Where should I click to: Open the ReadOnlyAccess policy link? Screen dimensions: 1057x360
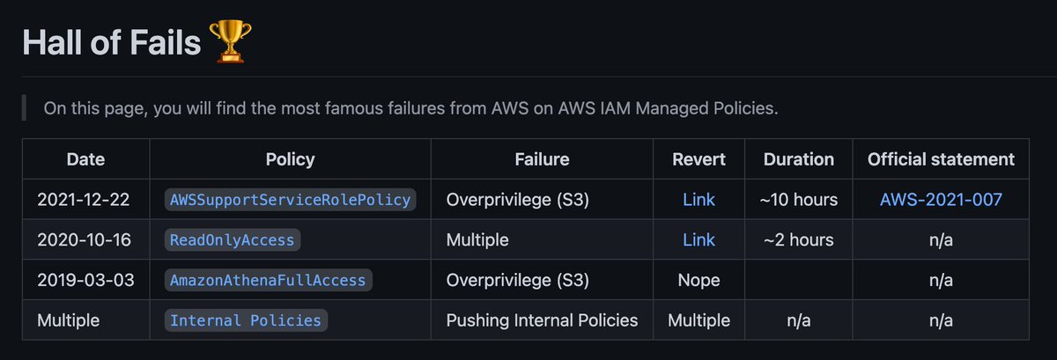point(233,239)
